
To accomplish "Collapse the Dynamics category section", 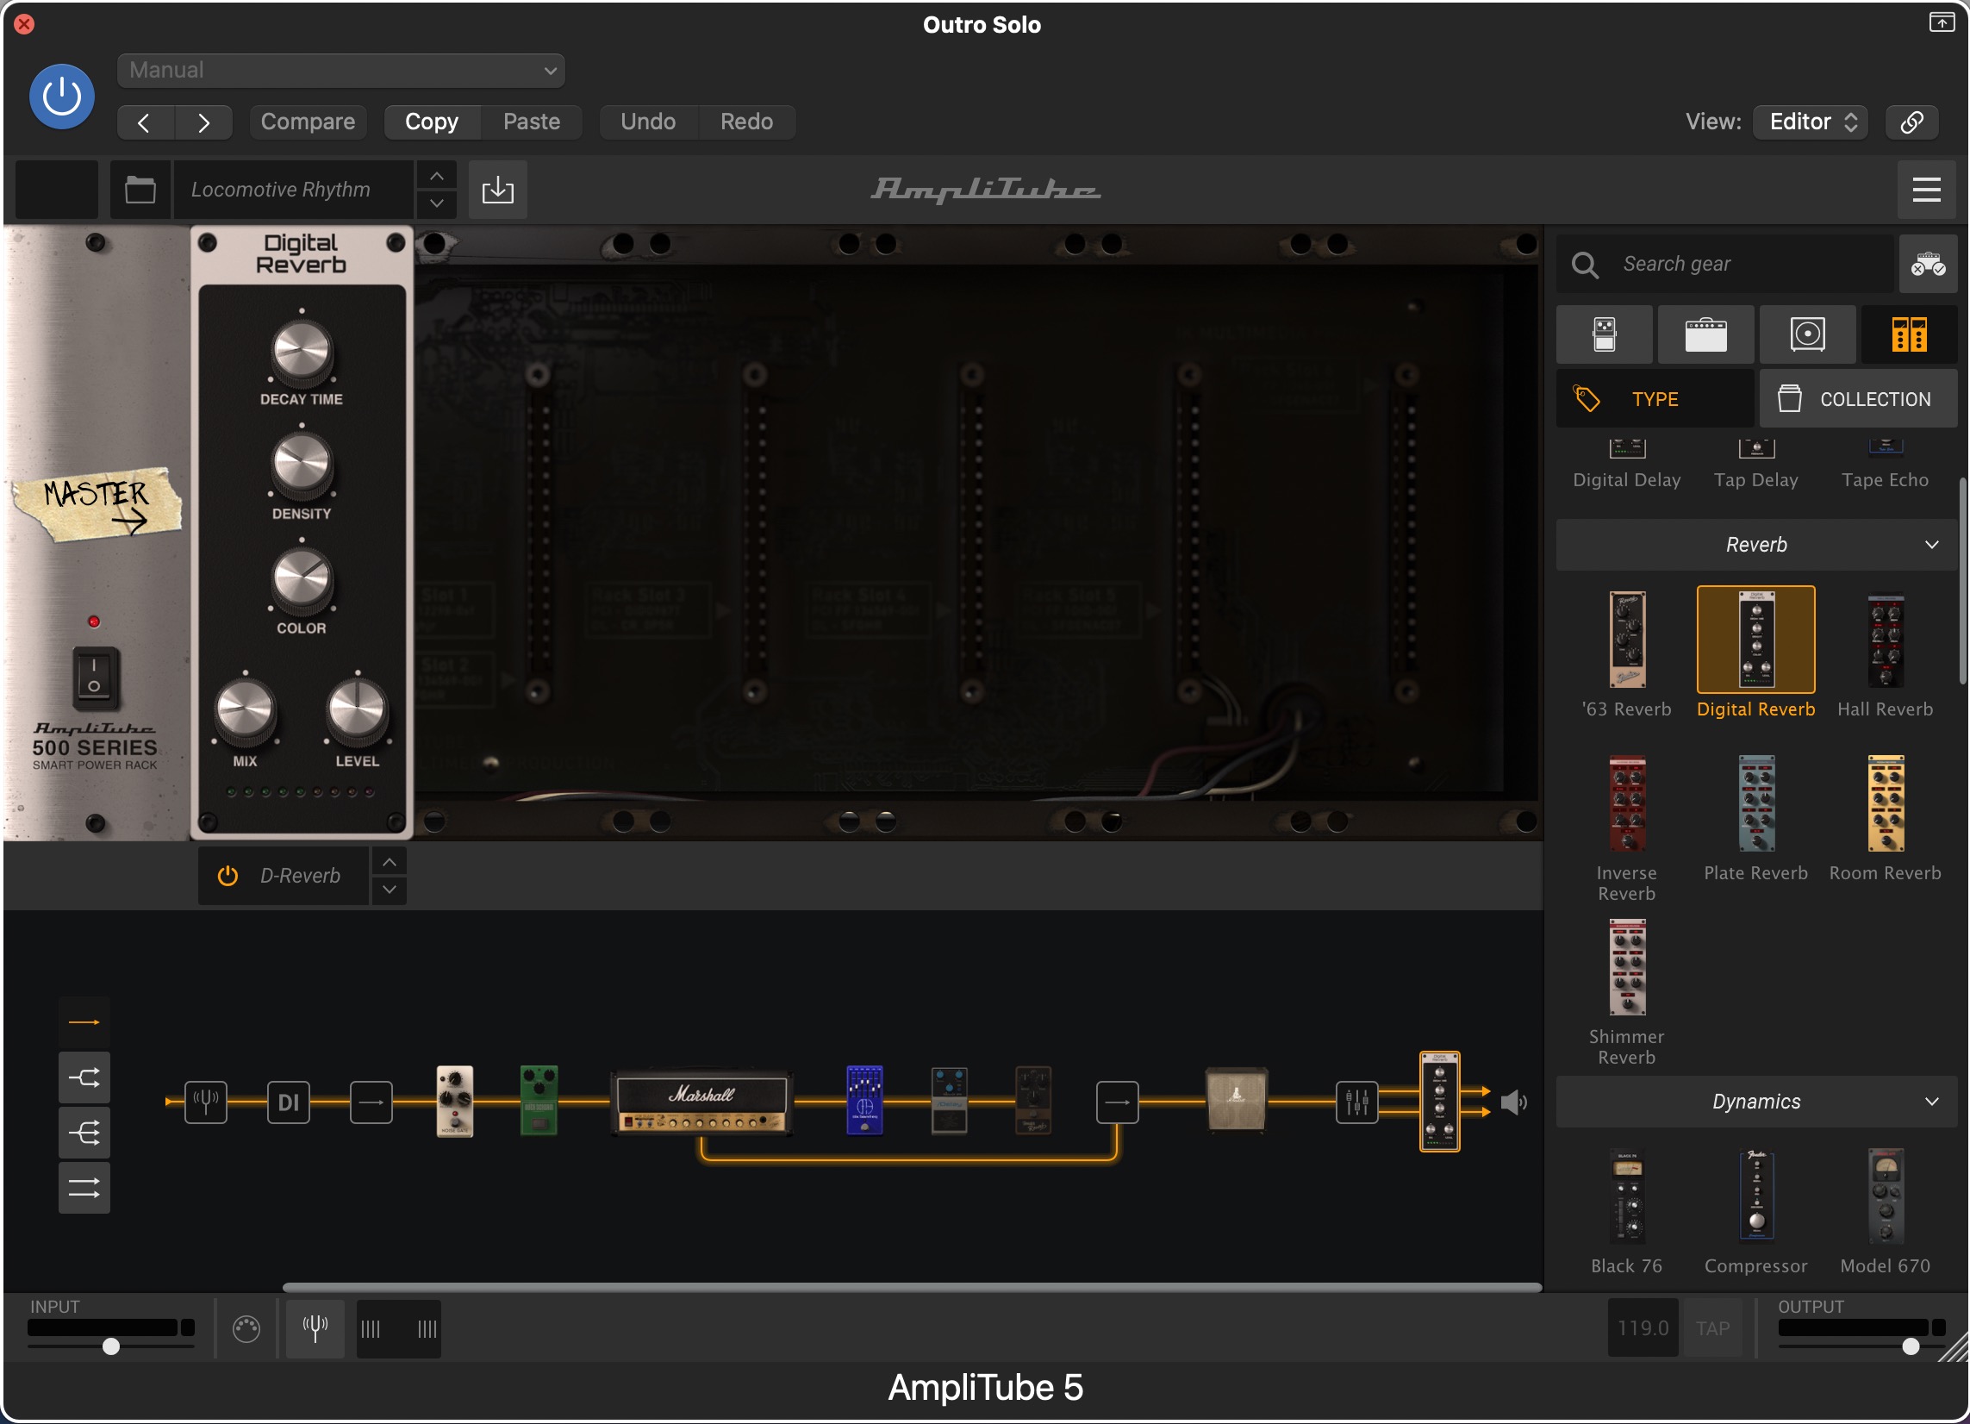I will click(1755, 1102).
